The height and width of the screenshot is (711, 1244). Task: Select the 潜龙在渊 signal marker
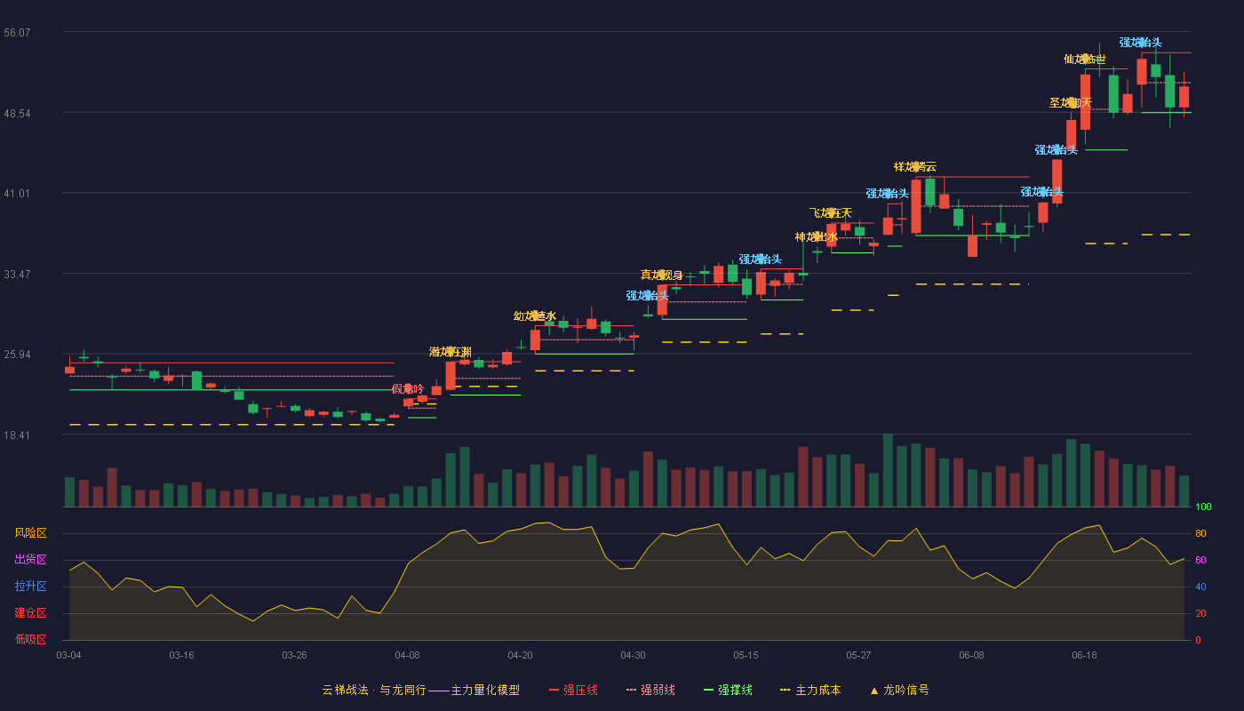[x=450, y=352]
